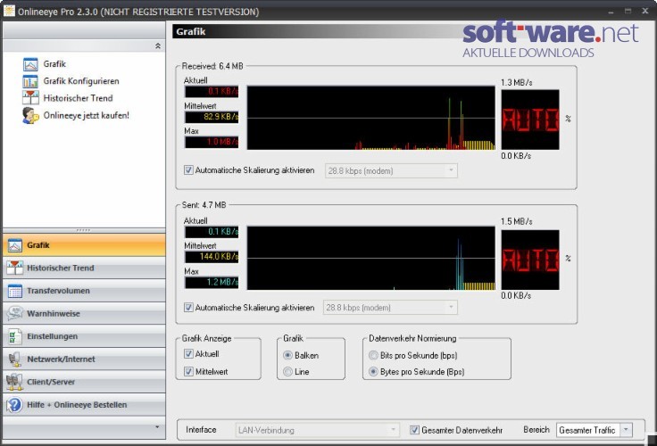Viewport: 657px width, 446px height.
Task: Open Received 28.8 kbps (modem) dropdown
Action: [391, 171]
